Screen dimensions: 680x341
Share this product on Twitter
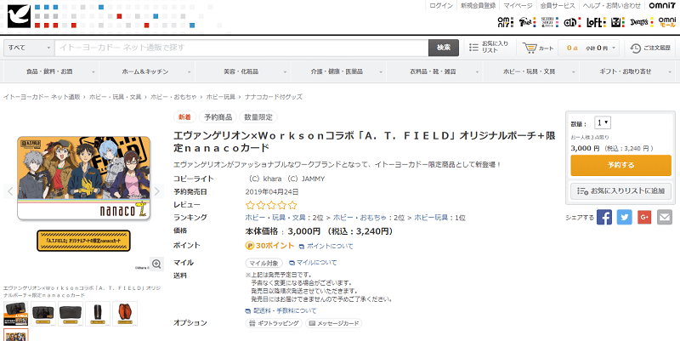[625, 217]
